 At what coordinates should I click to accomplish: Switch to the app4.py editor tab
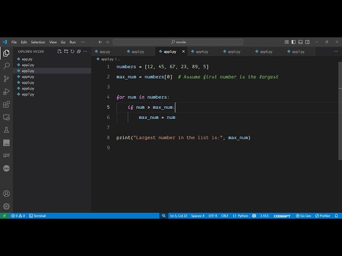point(204,52)
